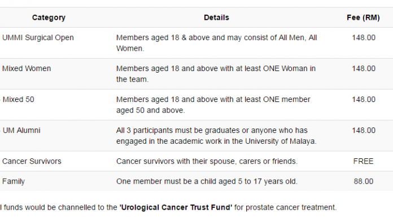Click the Cancer survivors with spouse details text

[x=207, y=161]
